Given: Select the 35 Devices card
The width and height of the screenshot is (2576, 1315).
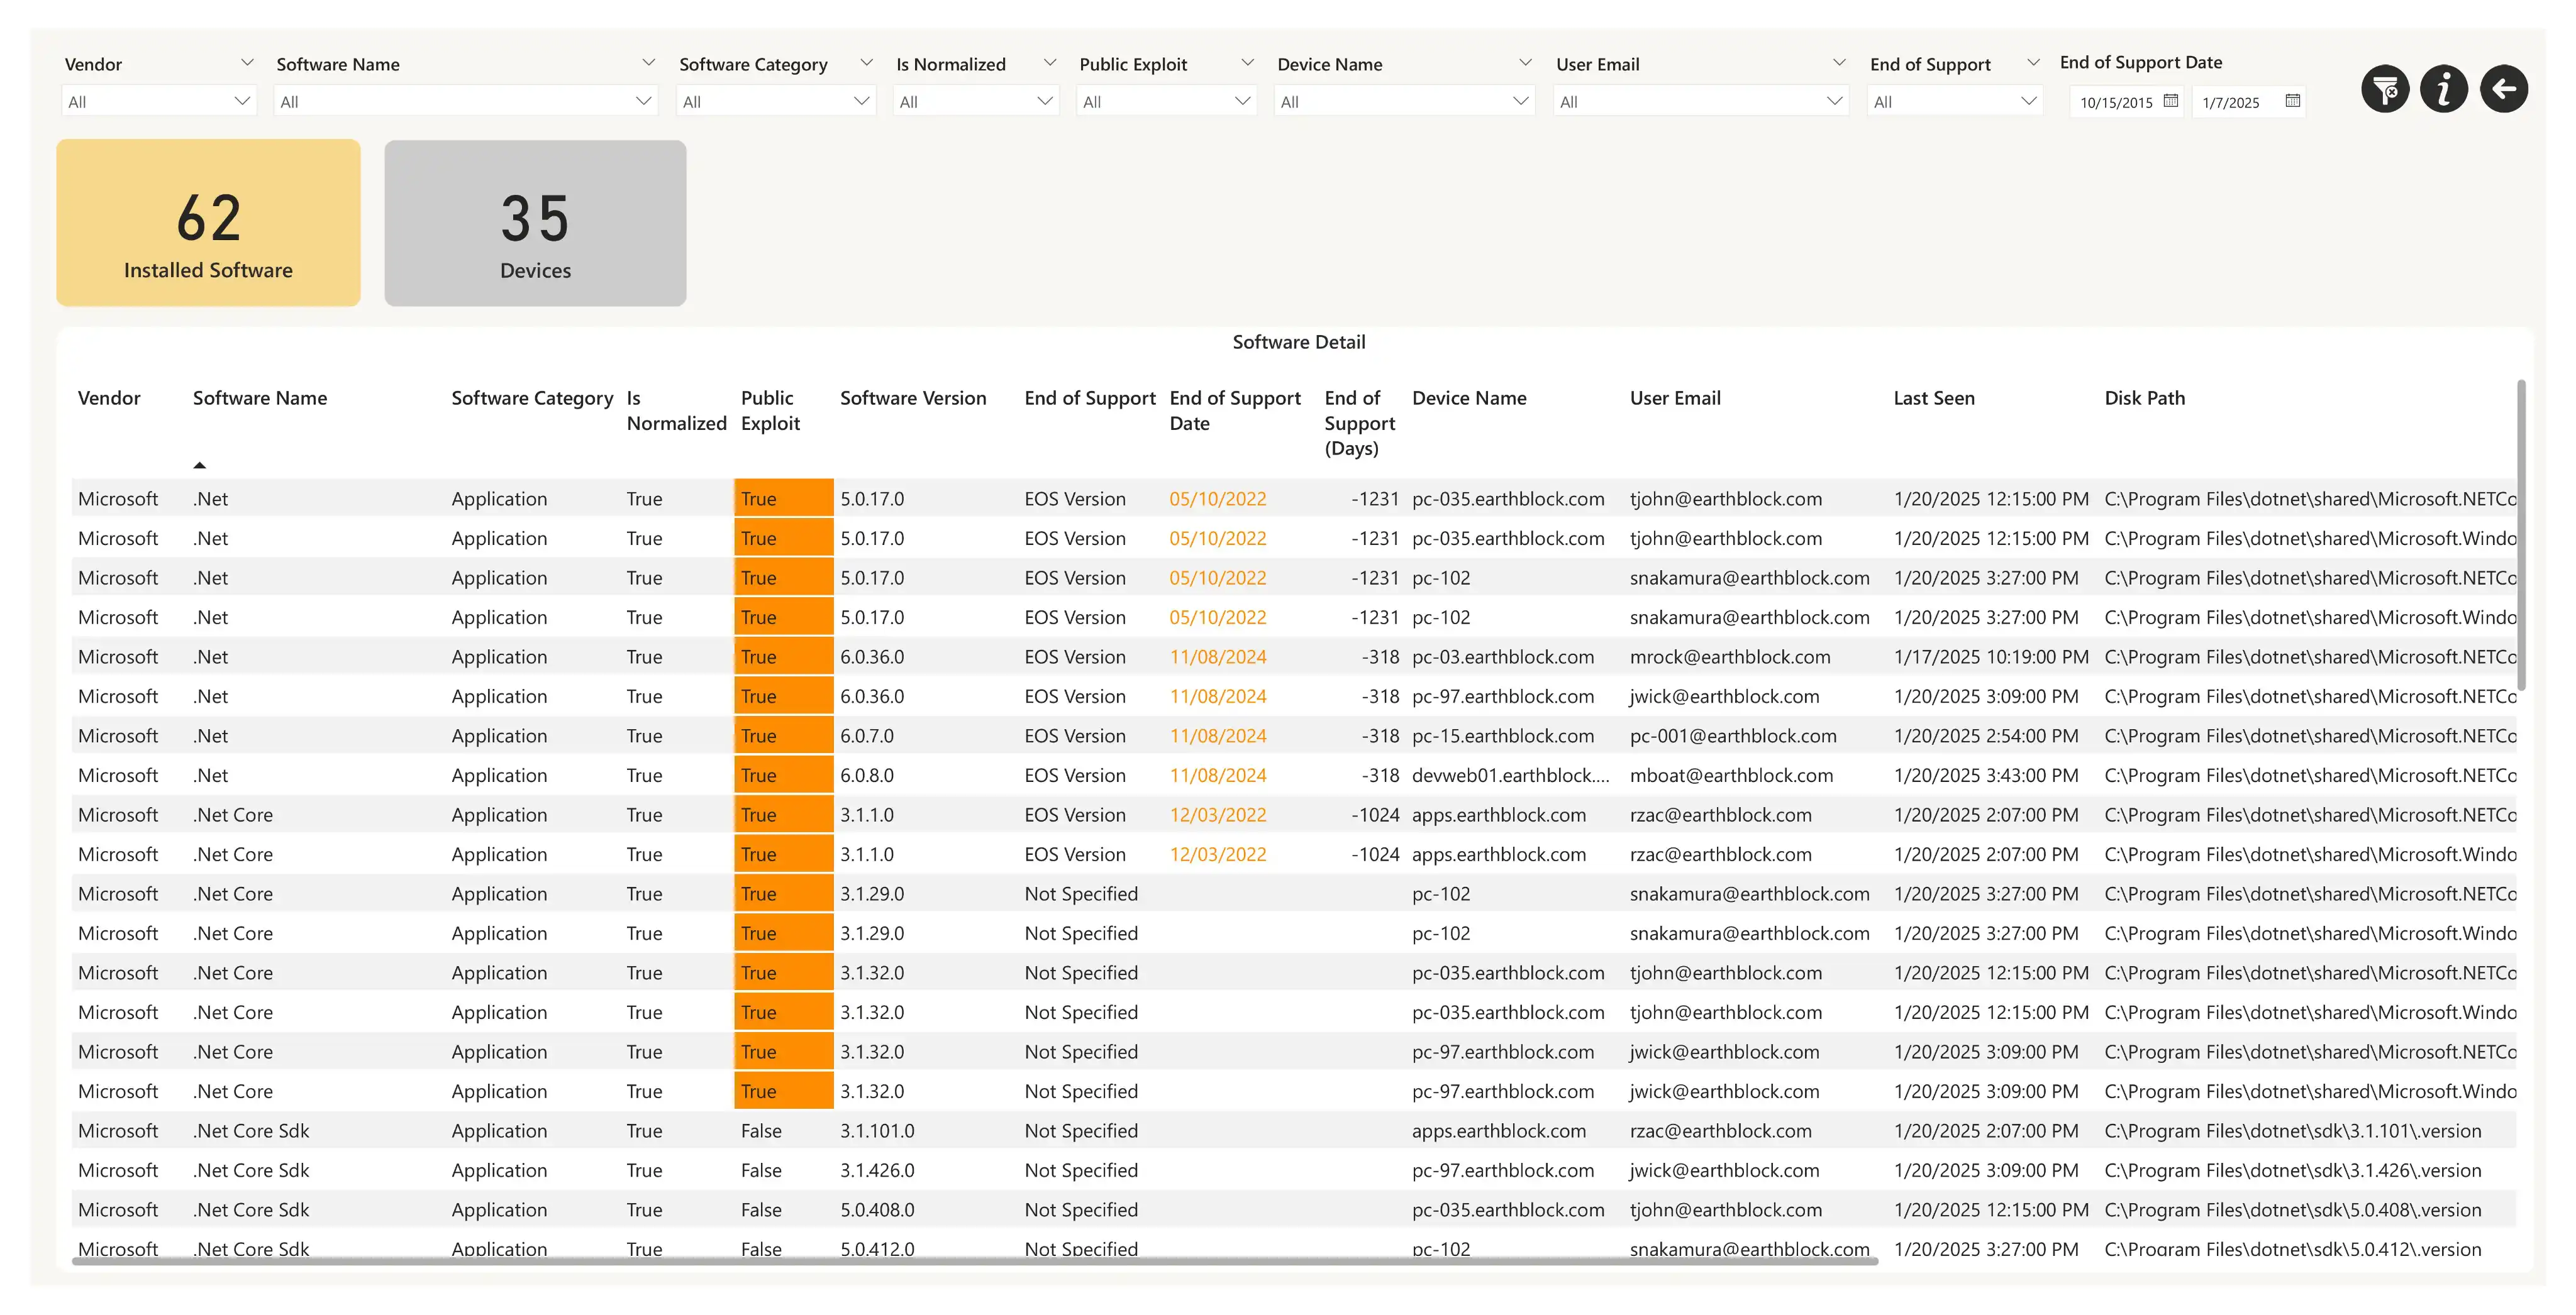Looking at the screenshot, I should click(535, 223).
